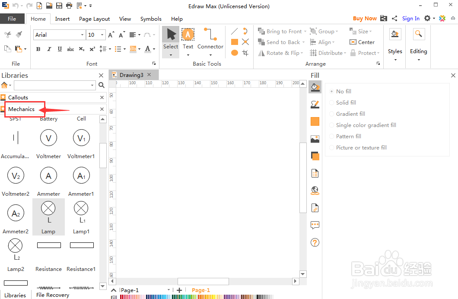Select Single color gradient fill option
The image size is (458, 299).
tap(331, 125)
